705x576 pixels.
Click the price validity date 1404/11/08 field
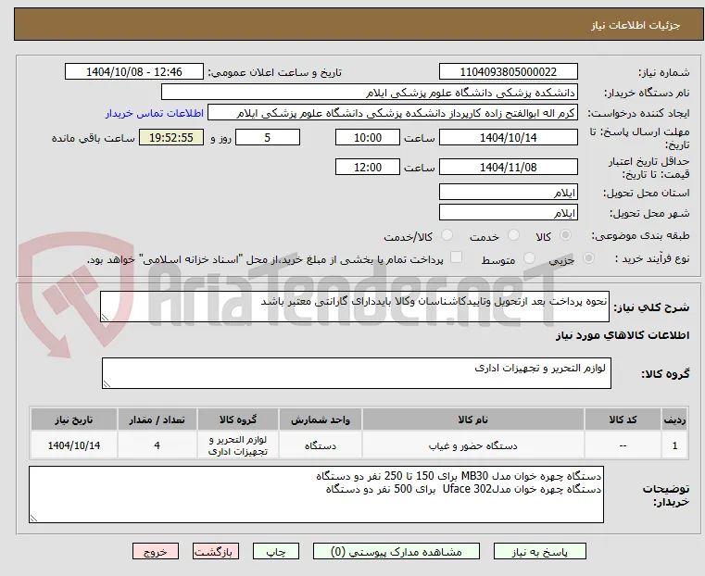pos(508,167)
